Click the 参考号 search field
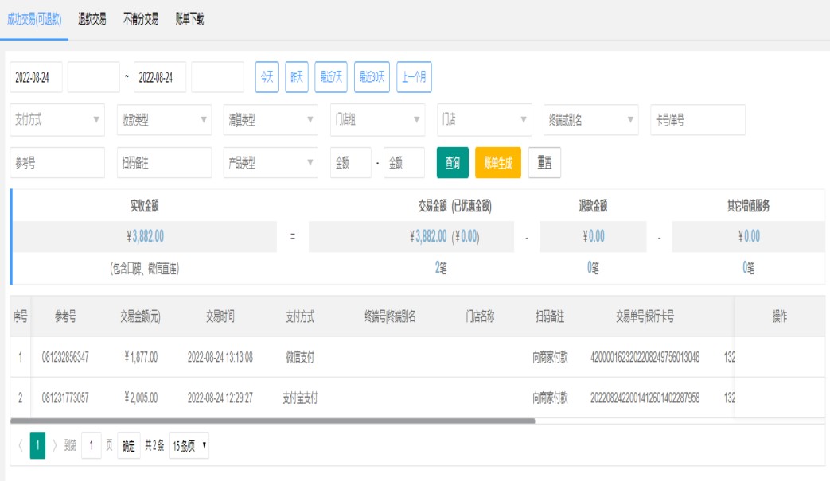830x481 pixels. coord(57,163)
